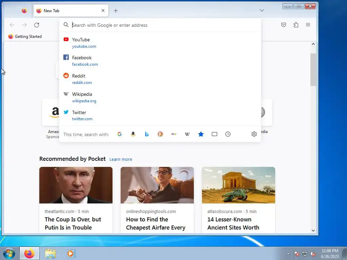Open 14 Lesser-Known Ancient Sites headline
This screenshot has width=347, height=260.
pos(233,223)
